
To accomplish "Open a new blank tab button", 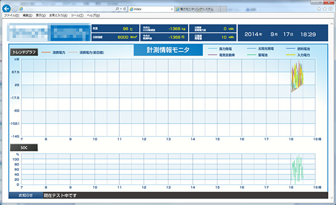I will (x=223, y=9).
